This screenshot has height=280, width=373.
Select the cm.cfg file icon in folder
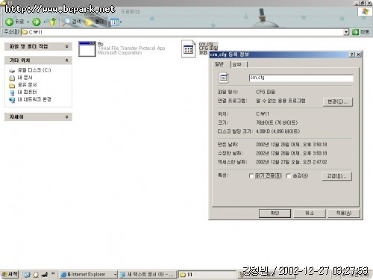[x=188, y=49]
